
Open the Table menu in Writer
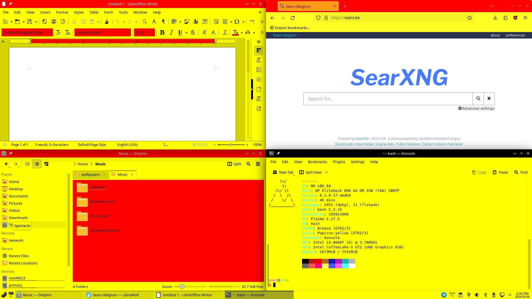(94, 12)
